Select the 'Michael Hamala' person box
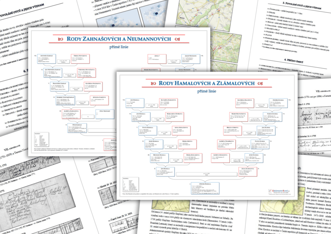The height and width of the screenshot is (234, 331). pyautogui.click(x=159, y=158)
